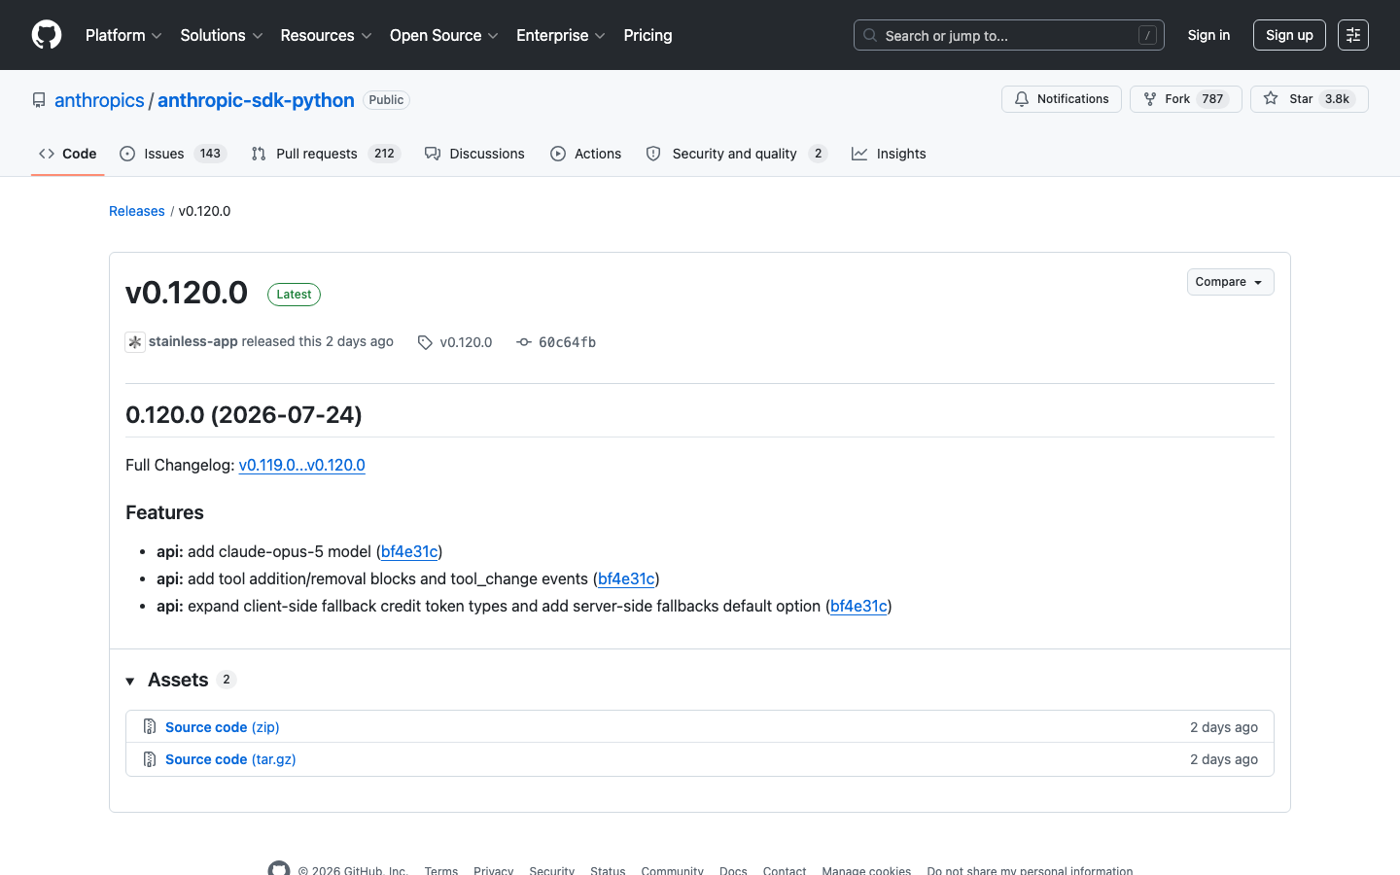1400x875 pixels.
Task: Open the Pull requests tab
Action: (326, 154)
